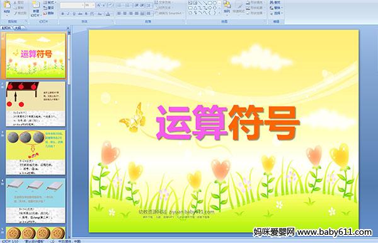
Task: Toggle Underline formatting
Action: click(74, 14)
